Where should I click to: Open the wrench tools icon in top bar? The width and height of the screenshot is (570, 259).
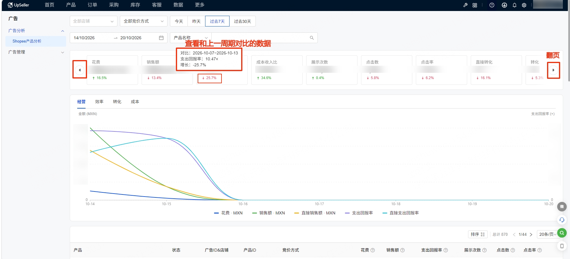point(465,5)
